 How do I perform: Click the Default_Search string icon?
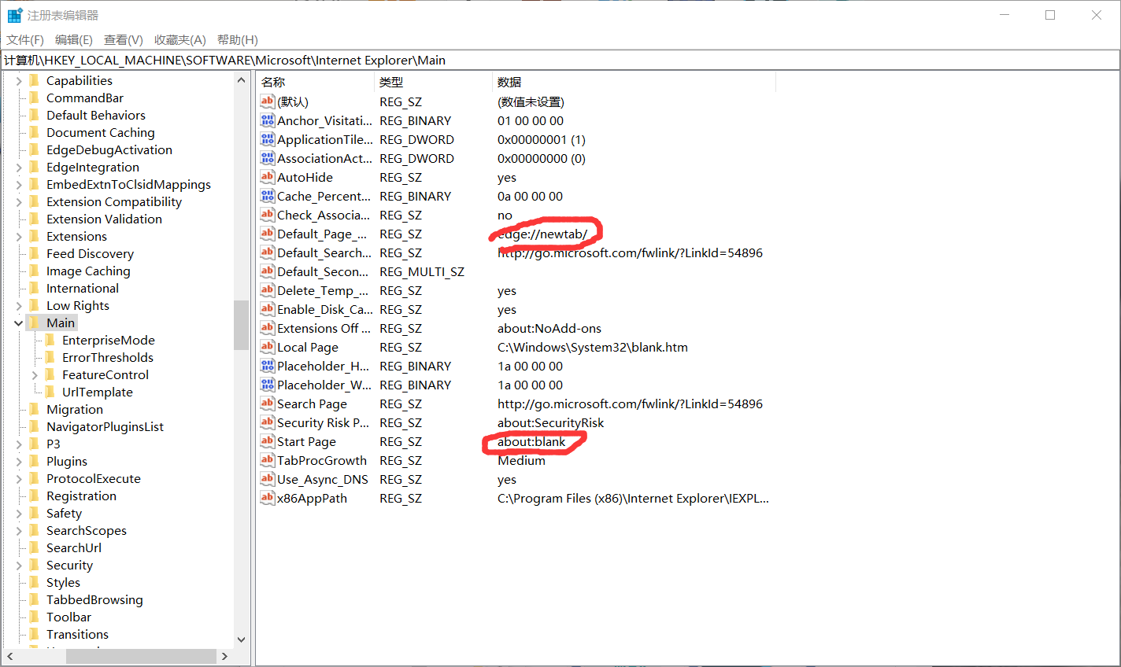(268, 252)
